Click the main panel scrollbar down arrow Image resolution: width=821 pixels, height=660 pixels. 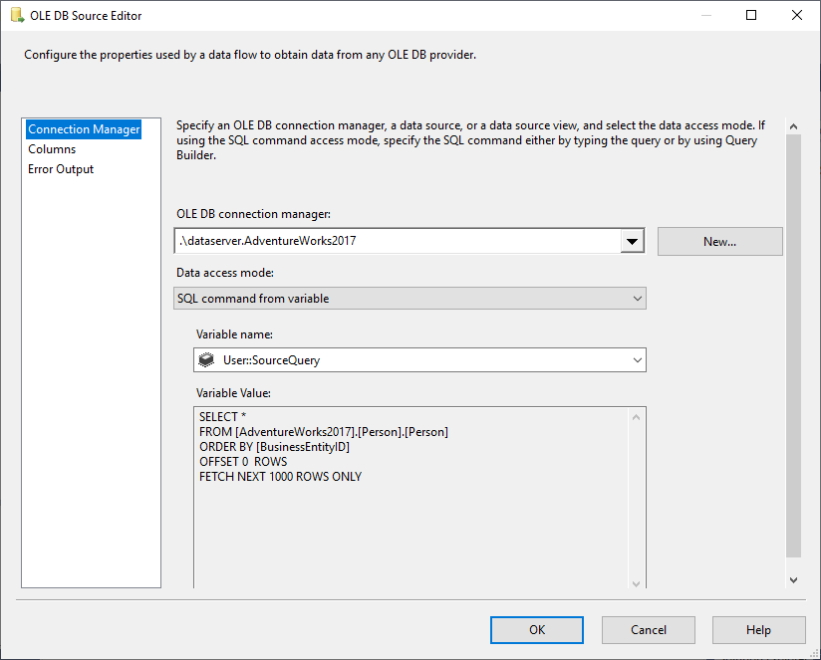click(x=793, y=579)
